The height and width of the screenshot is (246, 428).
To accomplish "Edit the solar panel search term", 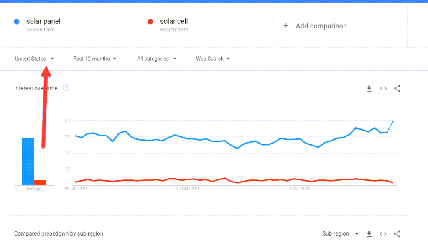I will [43, 21].
